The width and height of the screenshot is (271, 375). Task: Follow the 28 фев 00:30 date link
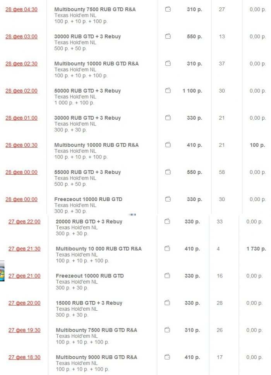coord(21,145)
